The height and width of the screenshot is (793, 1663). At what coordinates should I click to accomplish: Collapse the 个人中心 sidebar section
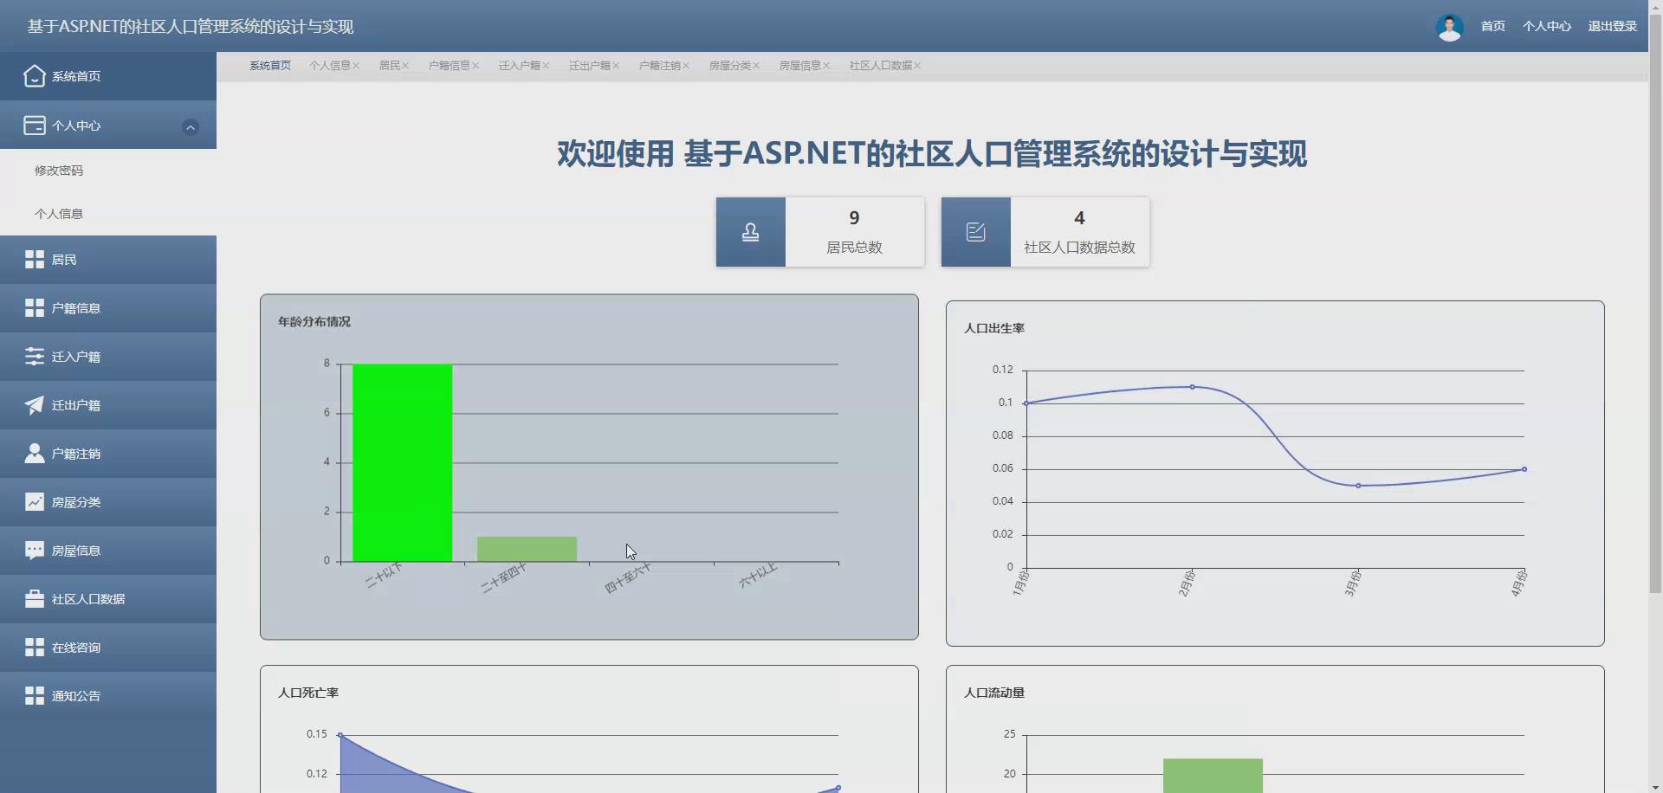pyautogui.click(x=191, y=127)
